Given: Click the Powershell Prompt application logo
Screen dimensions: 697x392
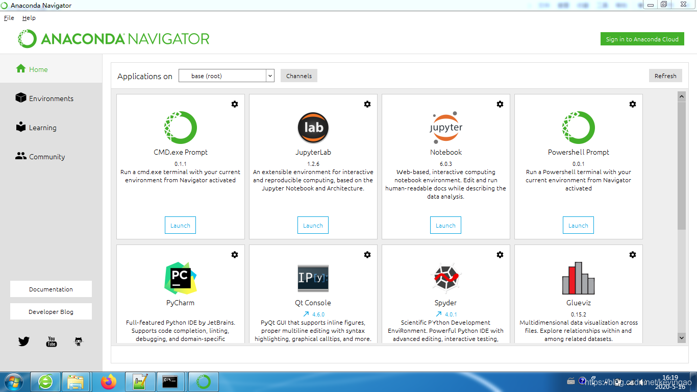Looking at the screenshot, I should tap(579, 128).
